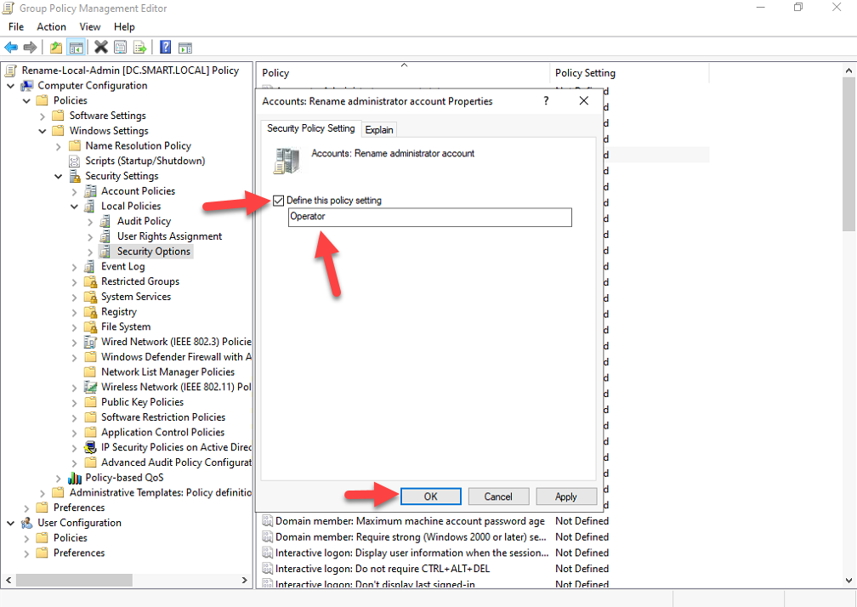Viewport: 857px width, 607px height.
Task: Click the console tree horizontal scrollbar thumb
Action: [74, 580]
